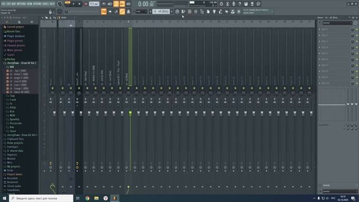Open Slot 1 effect arrow menu
The height and width of the screenshot is (202, 359).
(x=320, y=29)
